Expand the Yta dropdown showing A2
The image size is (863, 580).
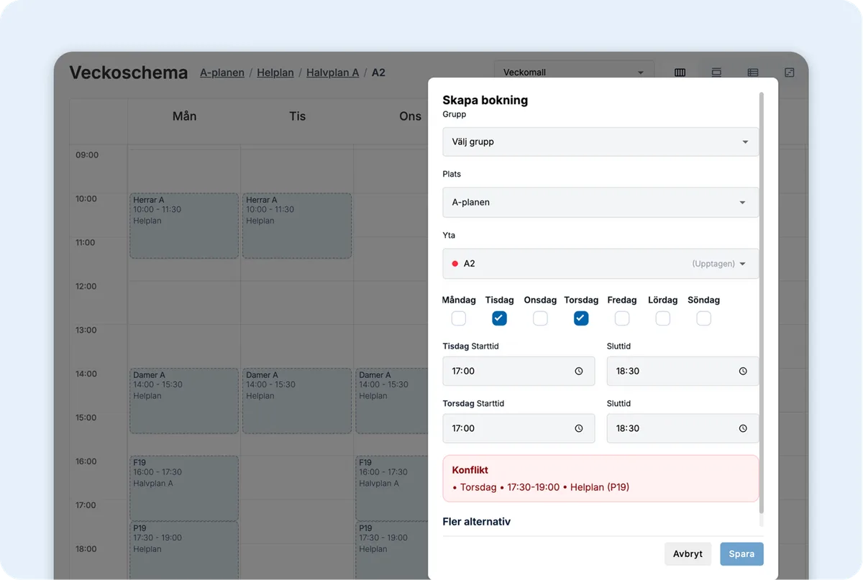[x=601, y=264]
